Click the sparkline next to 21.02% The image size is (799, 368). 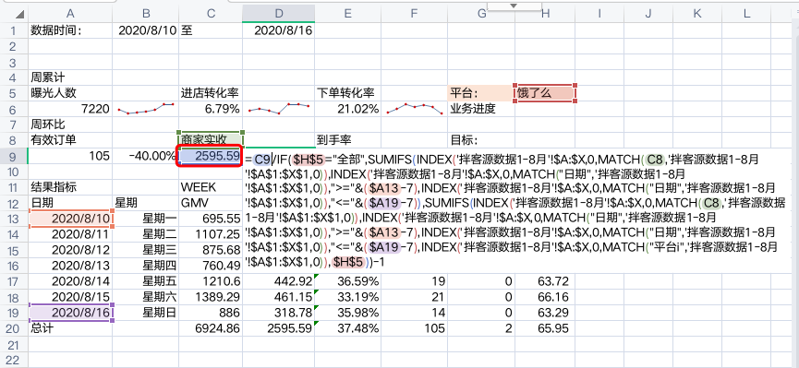click(414, 109)
